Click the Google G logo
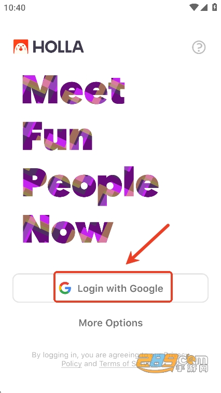 pyautogui.click(x=65, y=288)
